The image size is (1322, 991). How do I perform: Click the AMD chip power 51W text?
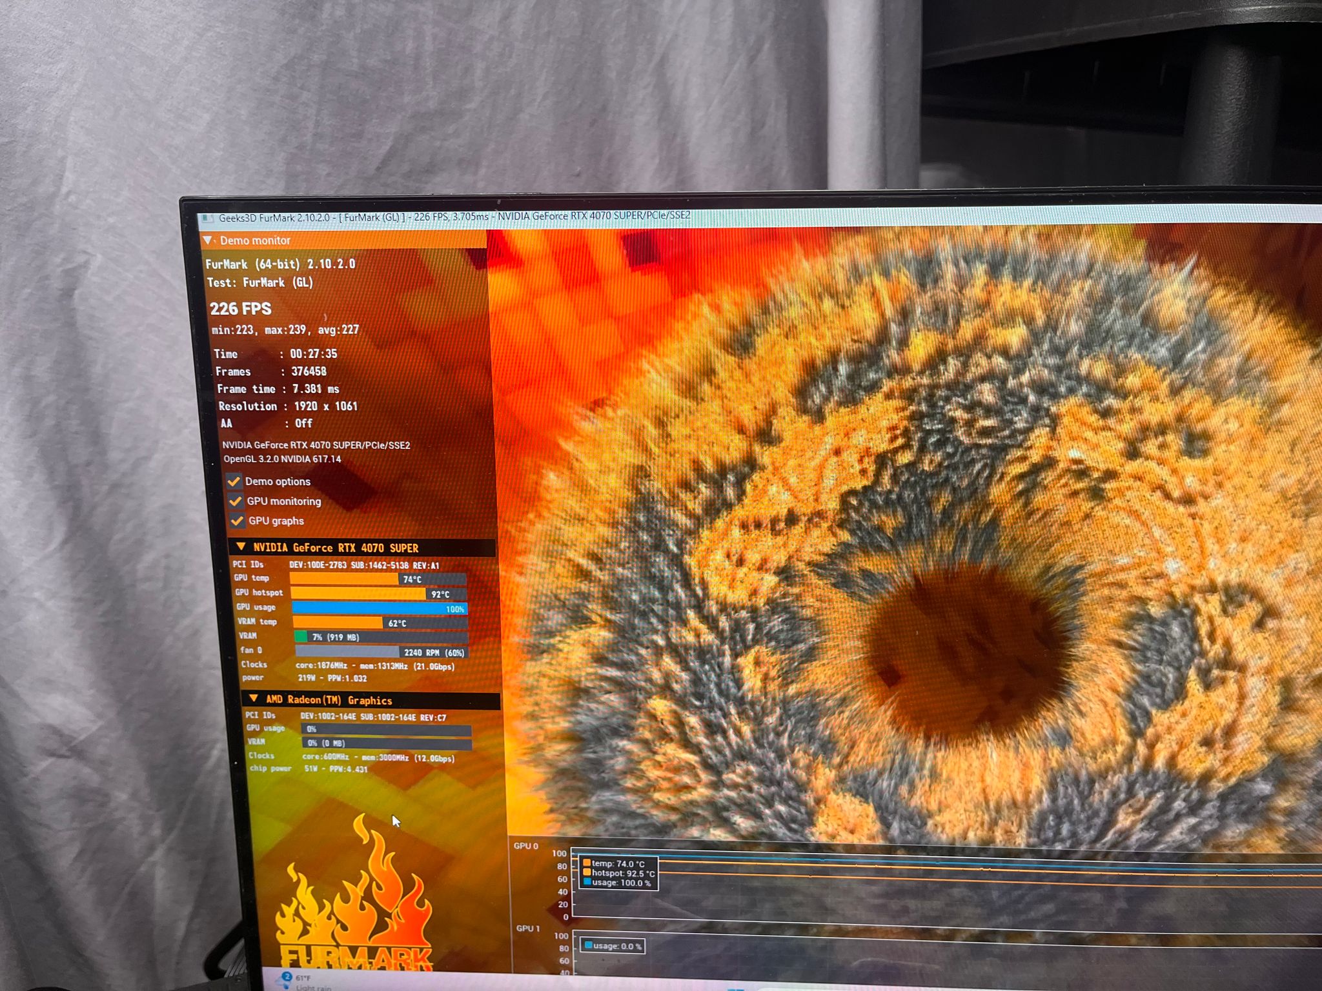pyautogui.click(x=336, y=768)
